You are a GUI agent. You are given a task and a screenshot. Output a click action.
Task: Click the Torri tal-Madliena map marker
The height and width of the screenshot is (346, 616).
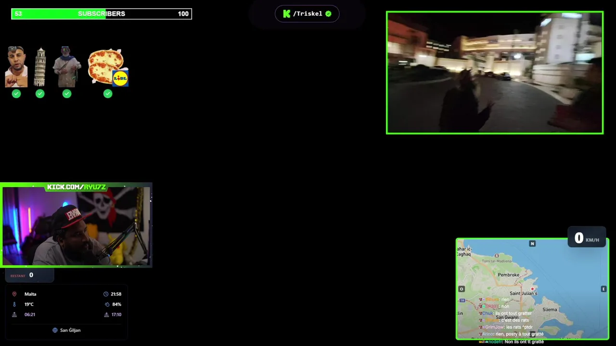point(496,257)
